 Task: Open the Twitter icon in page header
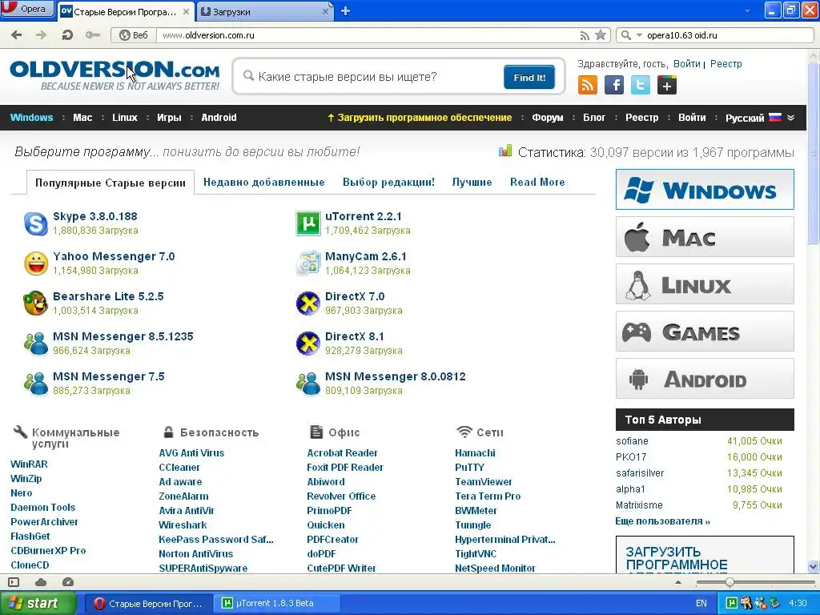point(640,85)
